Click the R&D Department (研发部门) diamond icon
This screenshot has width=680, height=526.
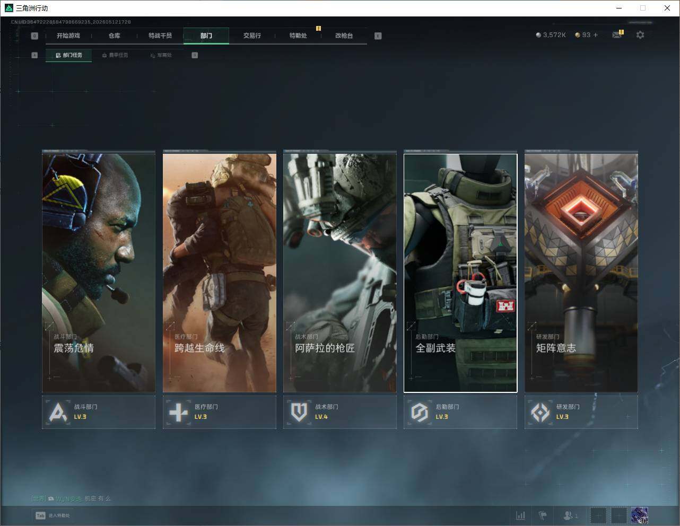540,412
